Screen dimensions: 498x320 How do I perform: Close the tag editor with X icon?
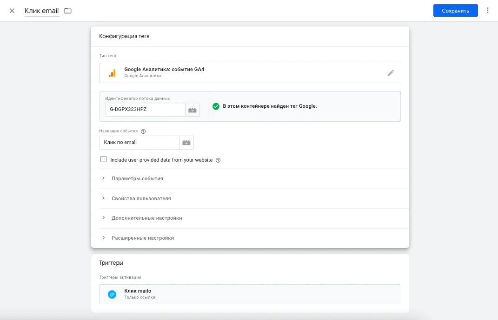[x=12, y=11]
